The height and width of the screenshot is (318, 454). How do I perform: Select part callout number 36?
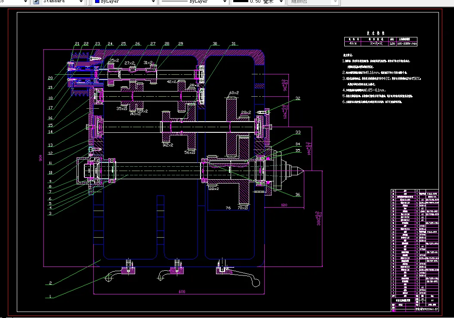point(297,195)
